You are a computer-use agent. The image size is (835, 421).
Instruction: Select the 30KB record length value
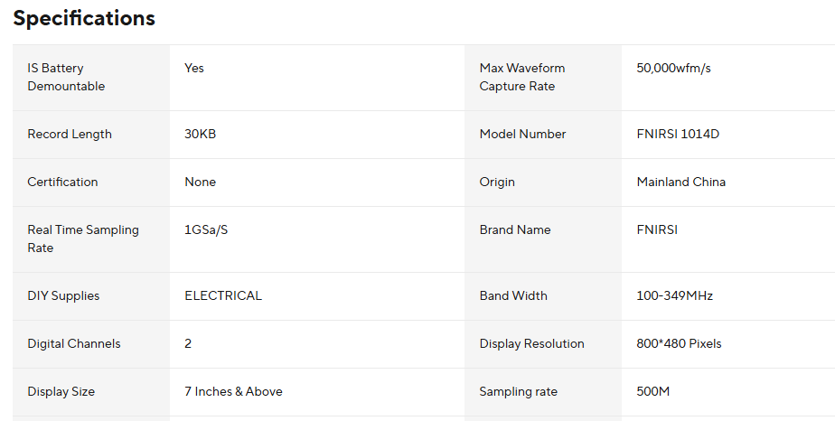click(x=200, y=134)
